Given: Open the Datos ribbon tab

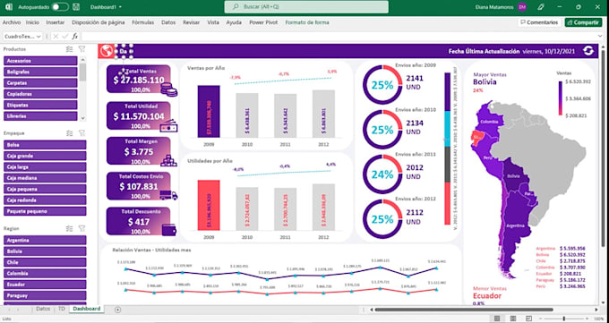Looking at the screenshot, I should pos(168,22).
